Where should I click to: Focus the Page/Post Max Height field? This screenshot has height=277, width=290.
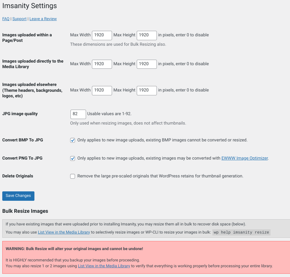[x=147, y=35]
